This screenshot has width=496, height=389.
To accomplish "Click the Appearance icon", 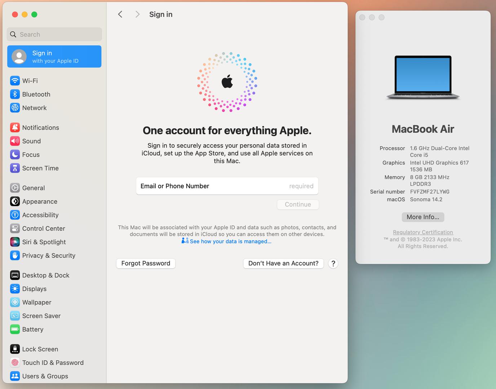I will [15, 201].
